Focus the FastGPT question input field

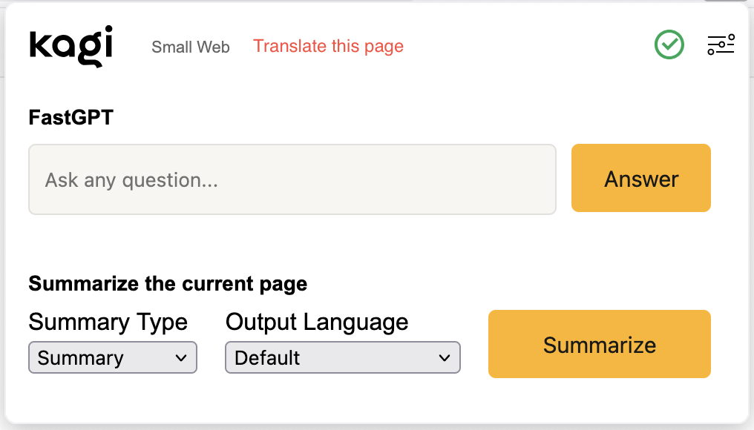point(292,179)
